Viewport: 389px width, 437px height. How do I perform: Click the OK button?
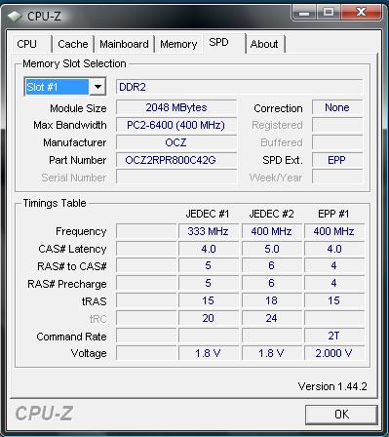pos(341,415)
